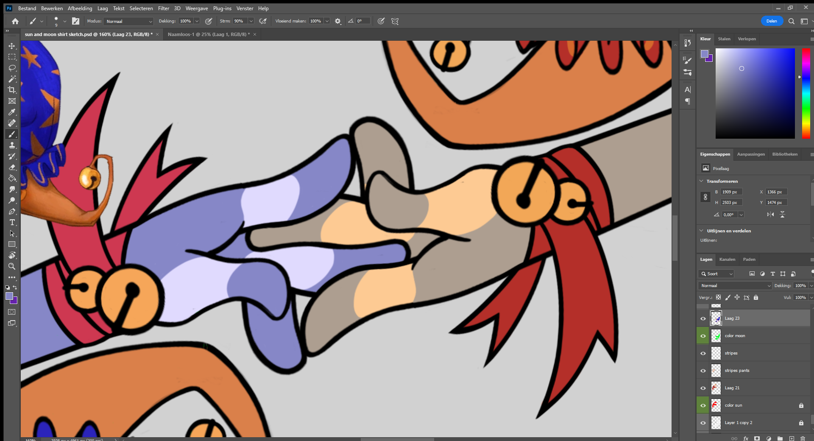
Task: Open the Bestand menu
Action: pos(27,8)
